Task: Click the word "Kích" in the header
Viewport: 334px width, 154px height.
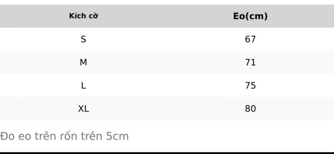Action: [x=77, y=16]
